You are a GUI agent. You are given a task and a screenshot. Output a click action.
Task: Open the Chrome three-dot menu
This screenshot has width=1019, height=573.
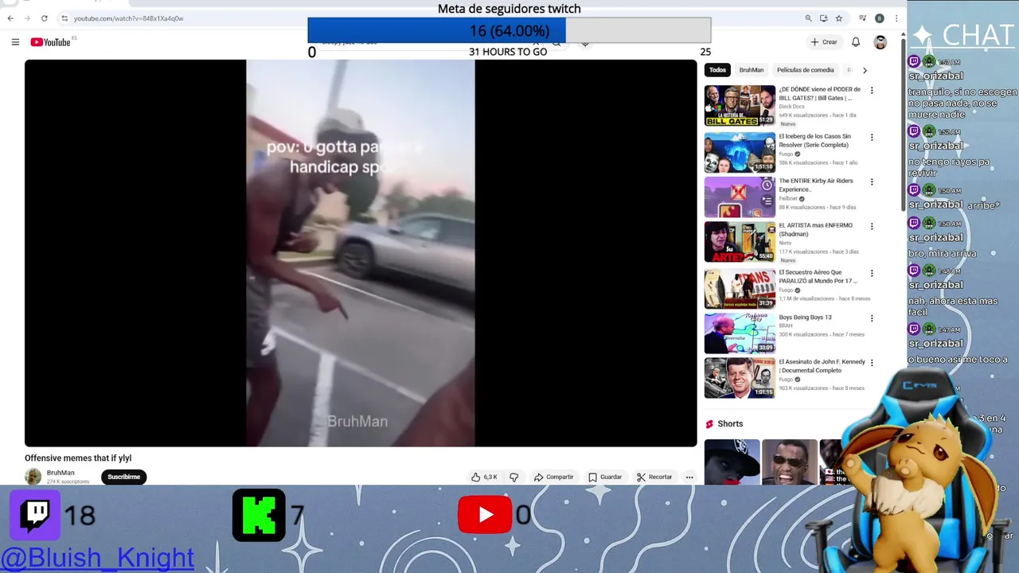(x=896, y=18)
